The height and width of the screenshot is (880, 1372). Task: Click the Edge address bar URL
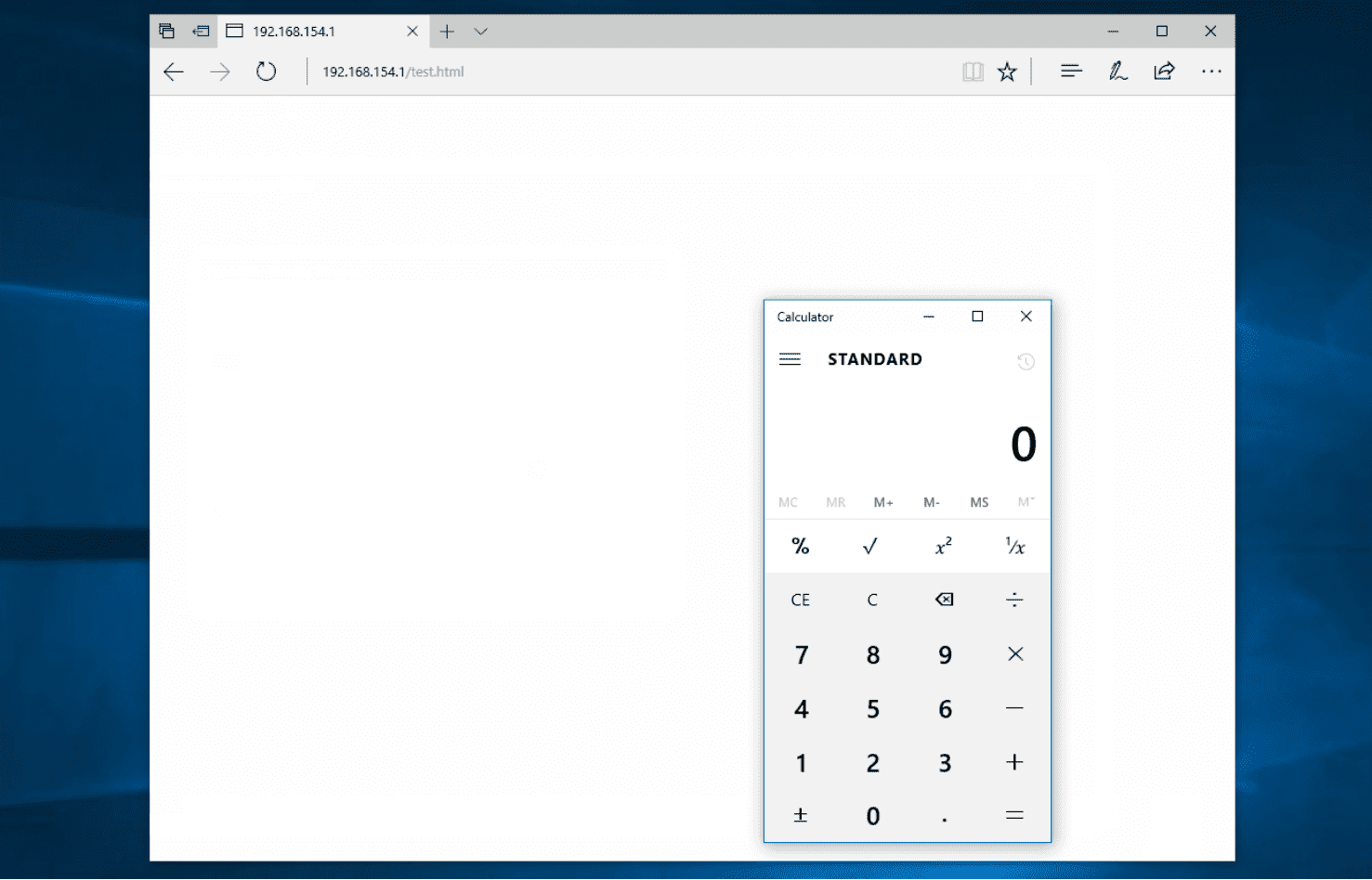click(393, 71)
